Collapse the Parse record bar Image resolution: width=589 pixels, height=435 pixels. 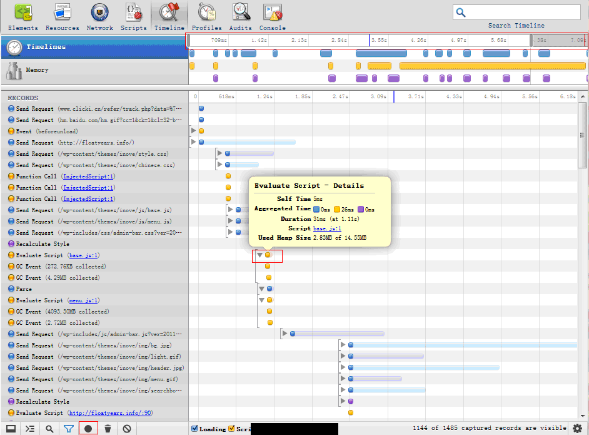pos(261,289)
